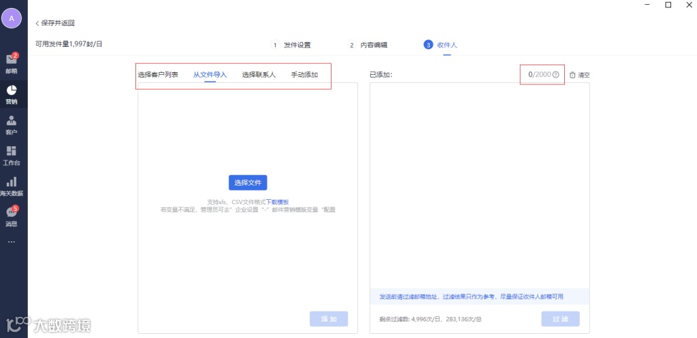Viewport: 697px width, 338px height.
Task: Click the 添加 button
Action: pyautogui.click(x=329, y=319)
